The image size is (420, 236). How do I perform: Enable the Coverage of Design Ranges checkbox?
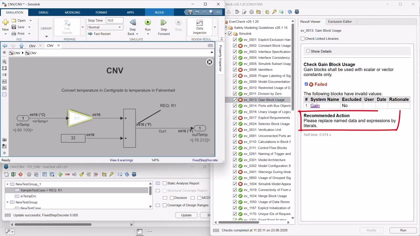coord(165,205)
